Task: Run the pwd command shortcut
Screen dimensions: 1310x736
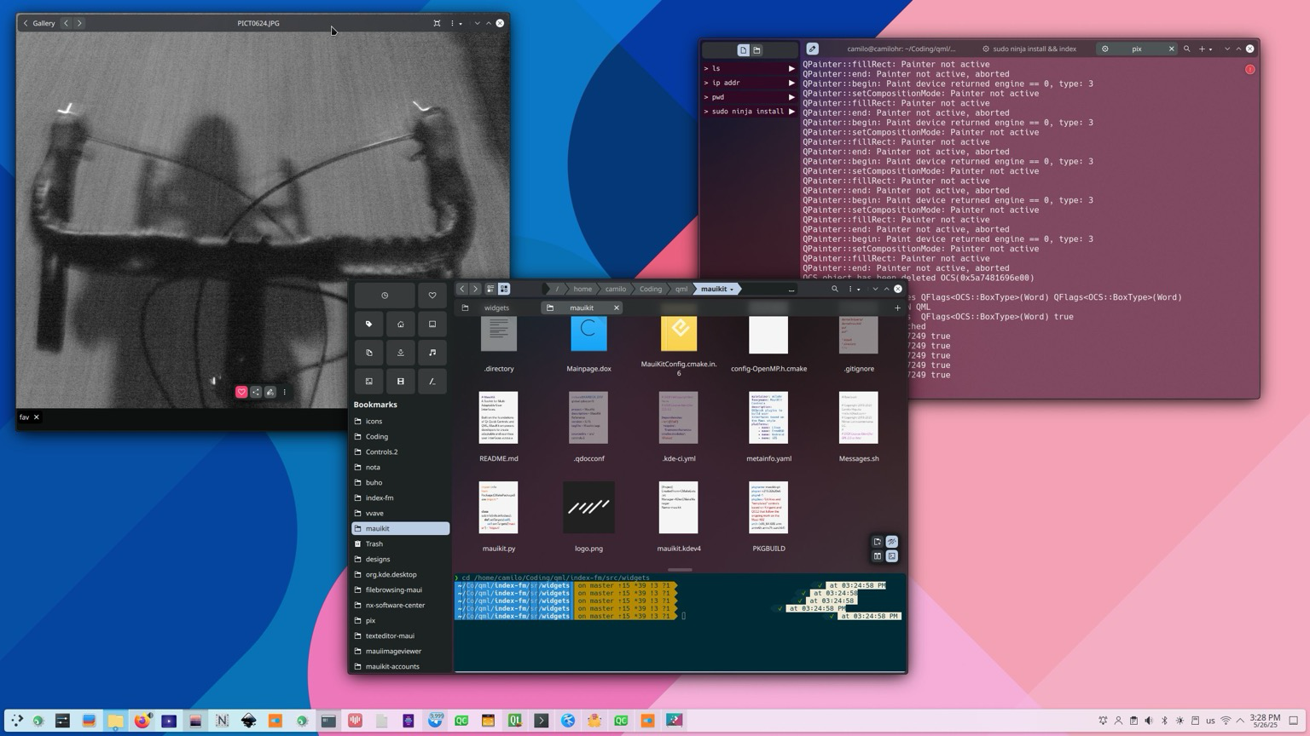Action: click(x=750, y=97)
